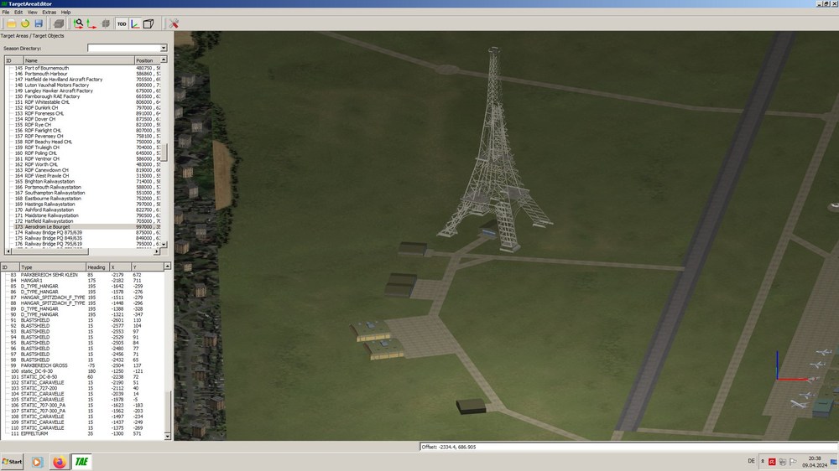839x471 pixels.
Task: Click the Save floppy disk icon
Action: click(39, 23)
